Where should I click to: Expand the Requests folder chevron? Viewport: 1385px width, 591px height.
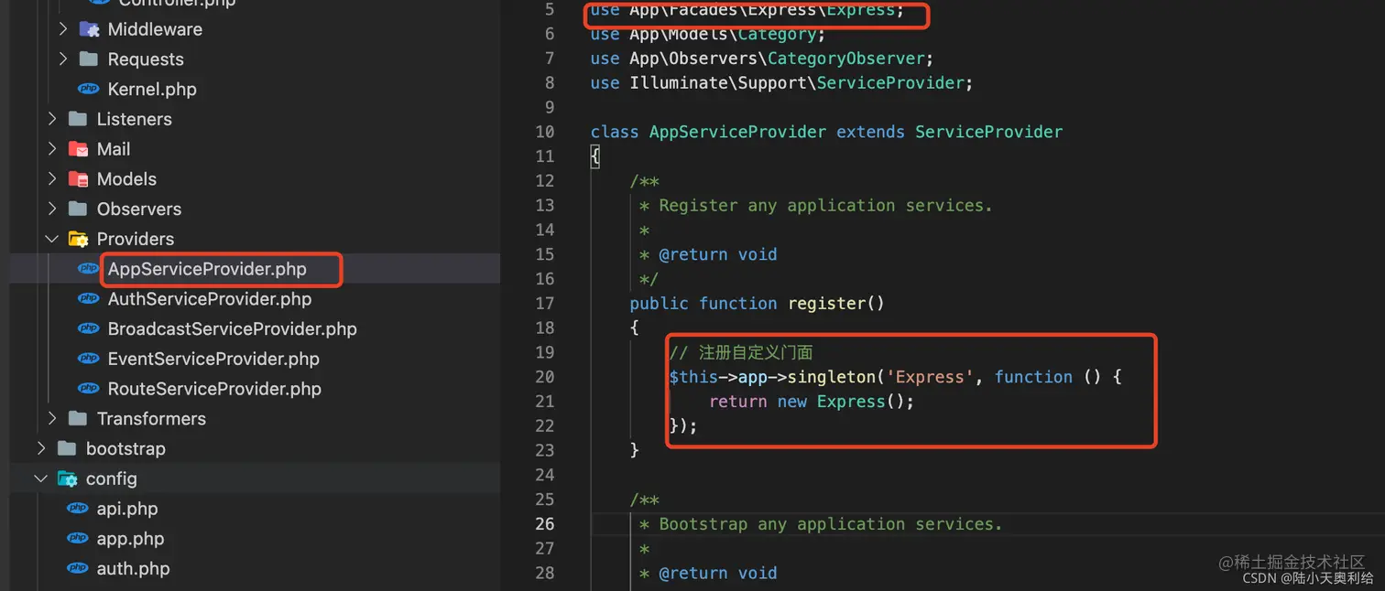63,59
